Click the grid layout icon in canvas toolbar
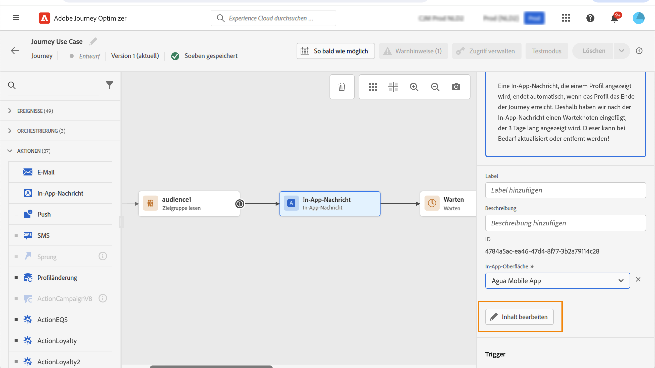Viewport: 655px width, 368px height. click(x=372, y=87)
